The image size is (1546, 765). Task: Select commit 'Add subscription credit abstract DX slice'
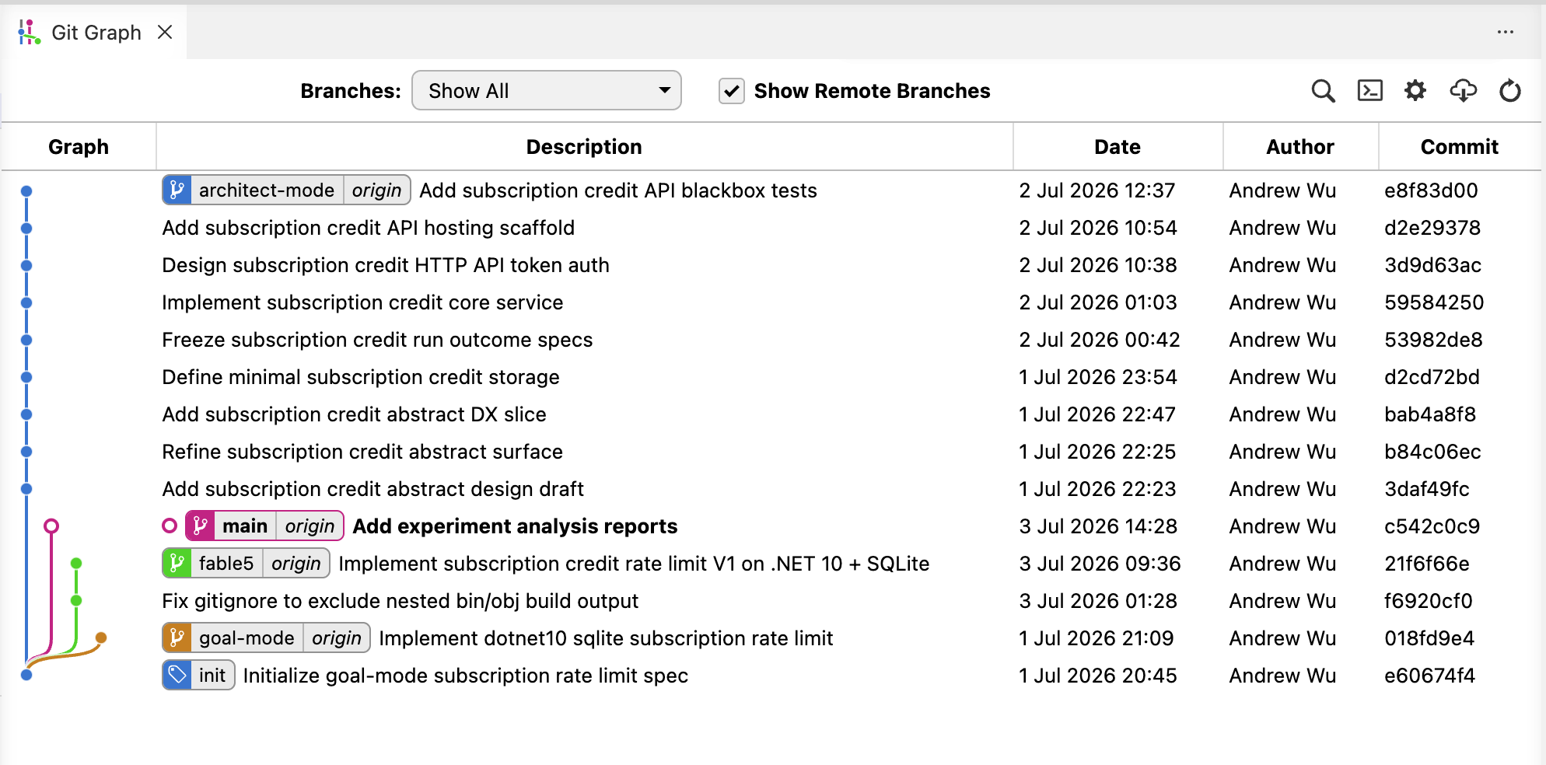(354, 414)
